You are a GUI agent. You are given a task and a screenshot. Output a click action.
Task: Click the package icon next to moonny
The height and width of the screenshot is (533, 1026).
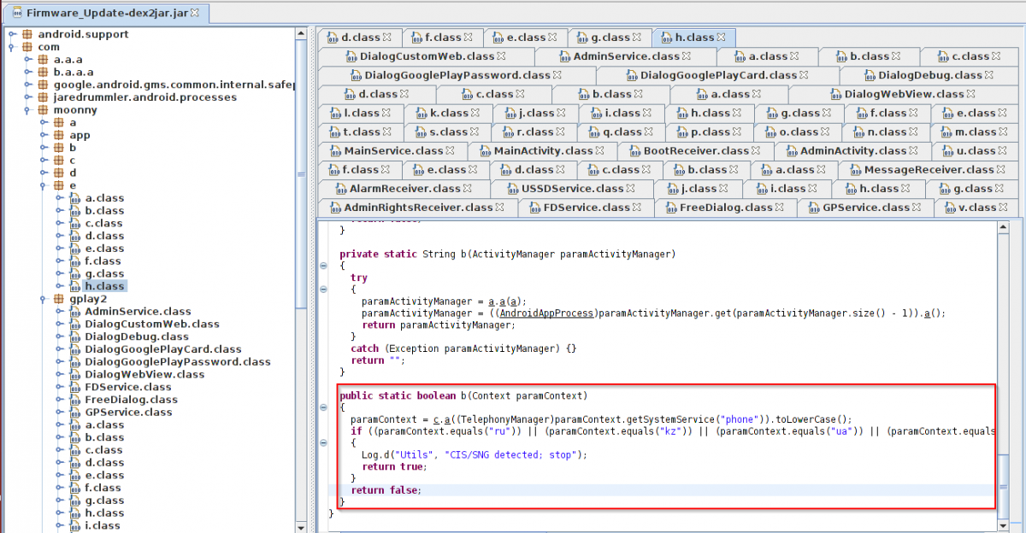coord(43,110)
